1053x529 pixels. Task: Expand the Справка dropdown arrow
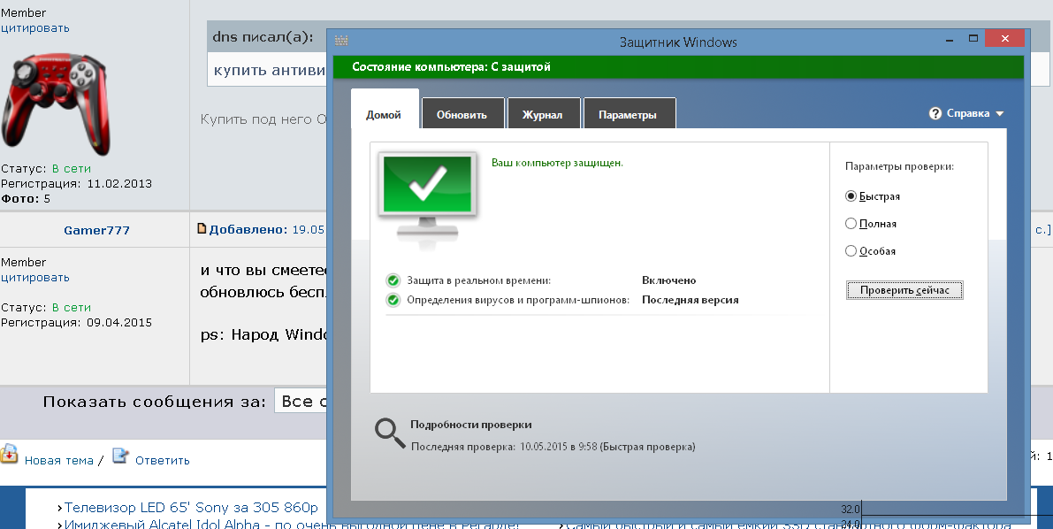999,114
